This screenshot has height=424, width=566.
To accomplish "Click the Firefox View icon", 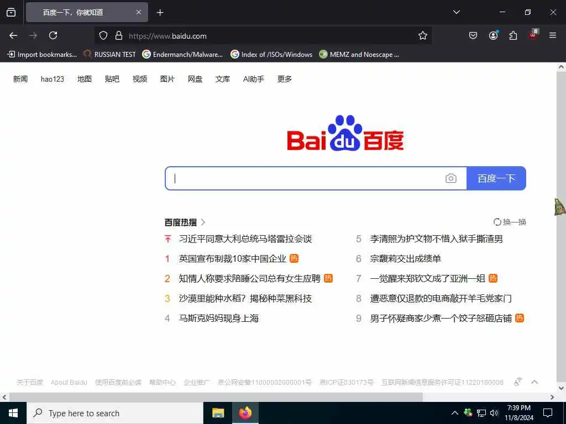I will 11,12.
